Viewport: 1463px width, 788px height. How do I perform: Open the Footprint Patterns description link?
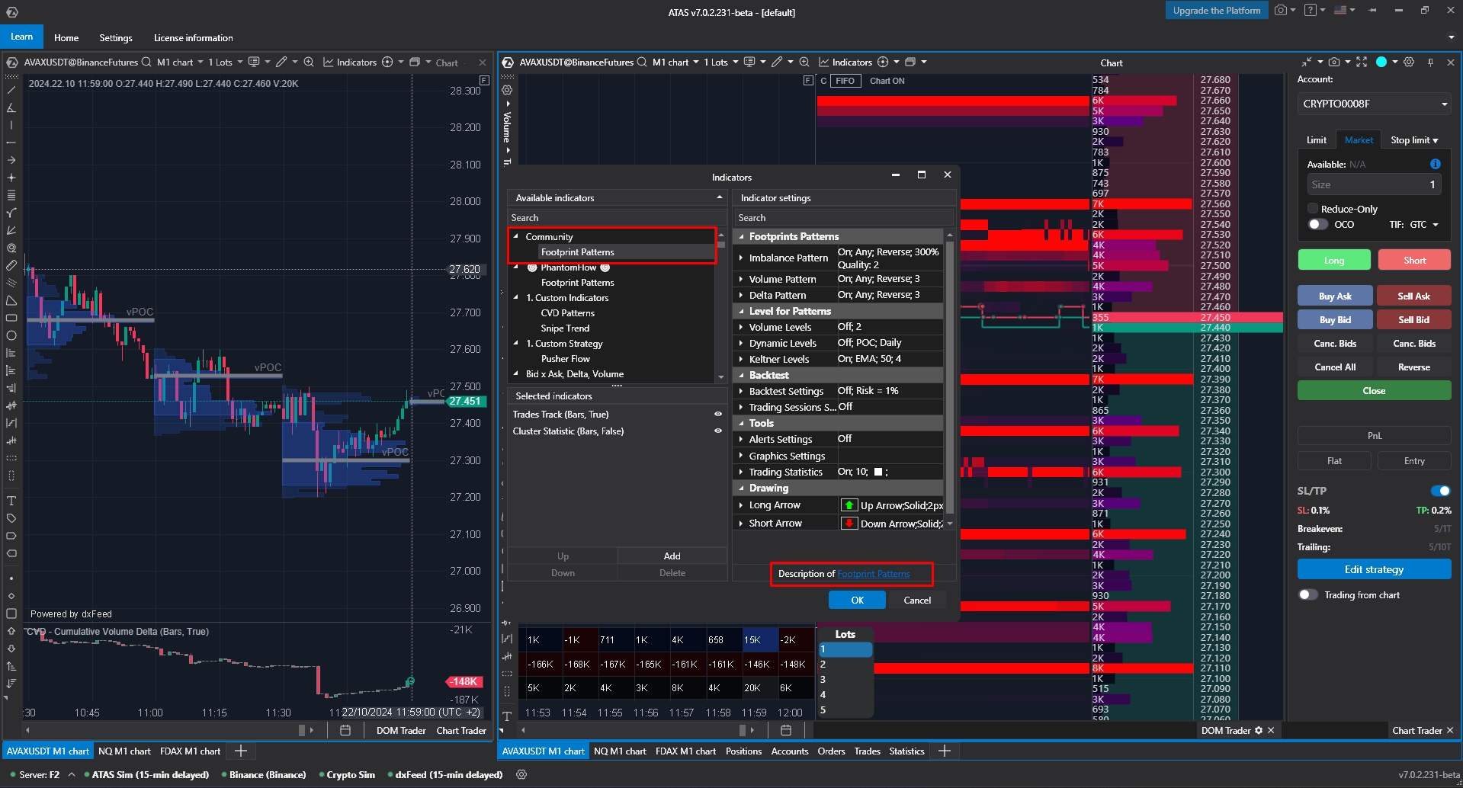tap(873, 574)
